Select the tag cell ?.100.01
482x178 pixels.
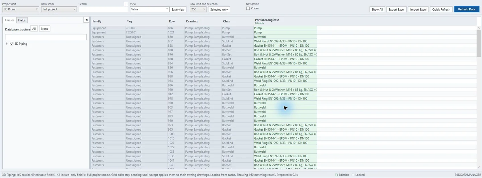pos(146,28)
